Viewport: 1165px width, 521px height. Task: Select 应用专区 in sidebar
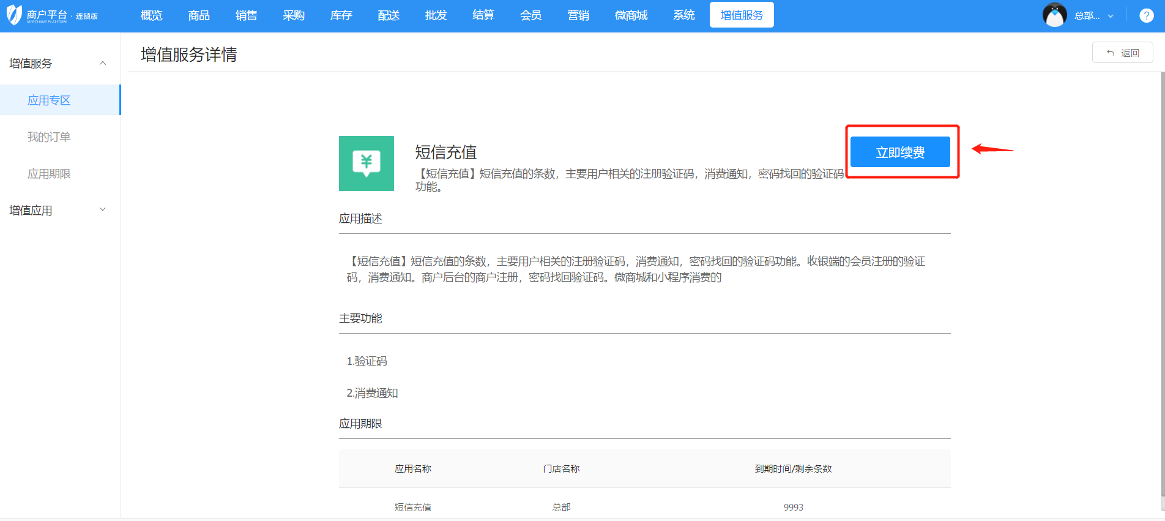(x=49, y=100)
